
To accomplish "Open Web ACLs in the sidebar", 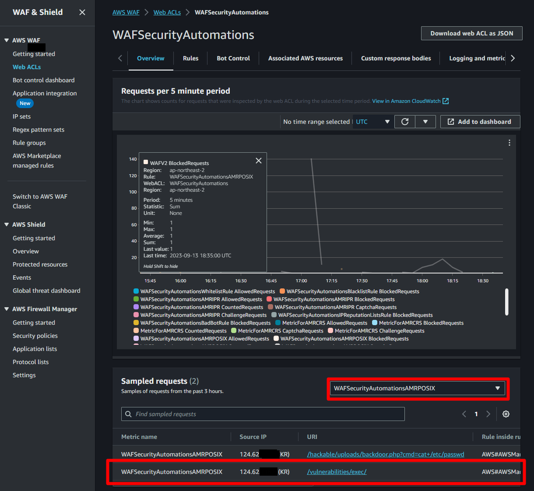I will 27,67.
